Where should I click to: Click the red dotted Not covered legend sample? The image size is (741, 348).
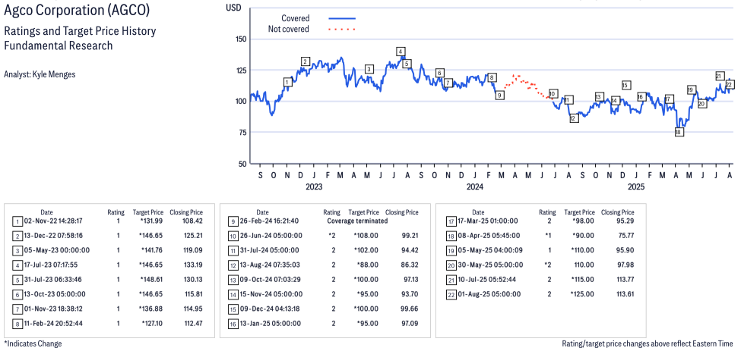tap(342, 30)
